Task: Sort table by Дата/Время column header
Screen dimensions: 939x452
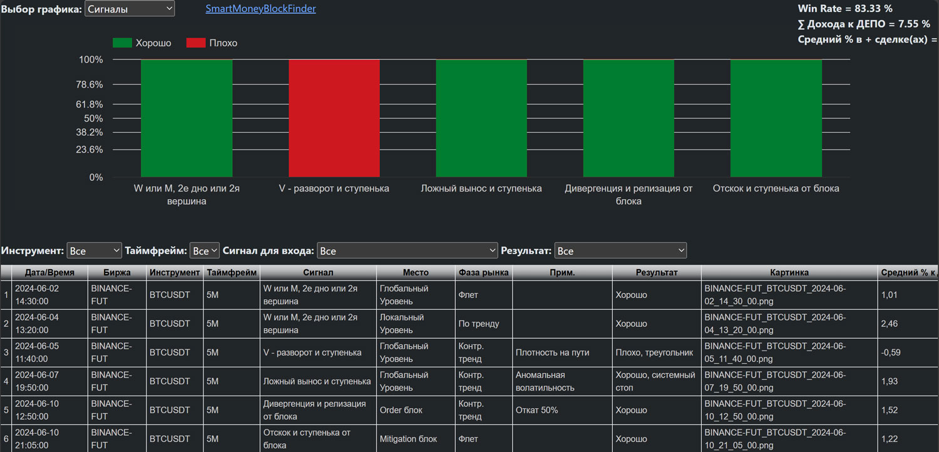Action: click(x=49, y=272)
